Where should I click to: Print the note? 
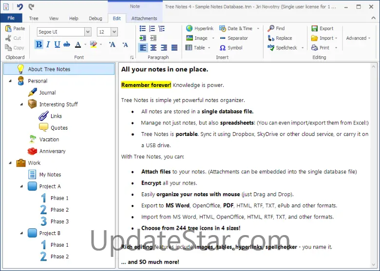[321, 48]
